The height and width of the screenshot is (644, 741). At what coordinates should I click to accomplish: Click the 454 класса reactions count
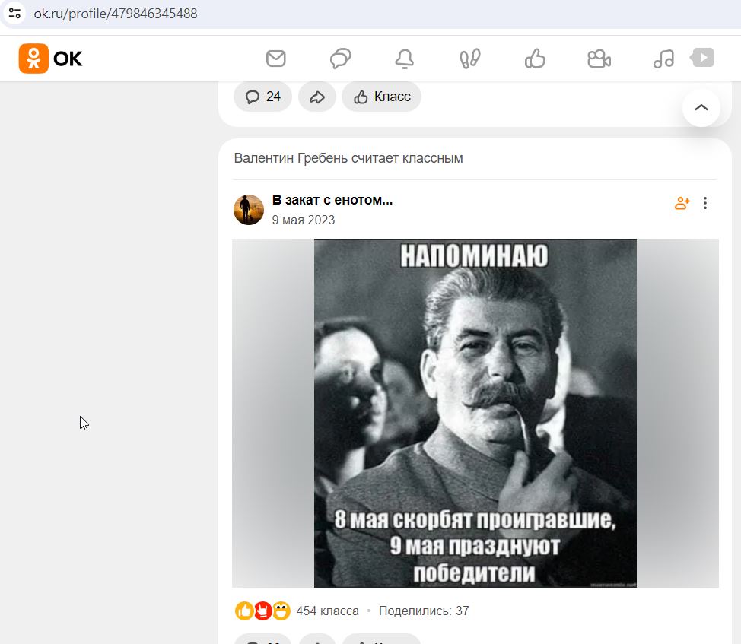(327, 611)
